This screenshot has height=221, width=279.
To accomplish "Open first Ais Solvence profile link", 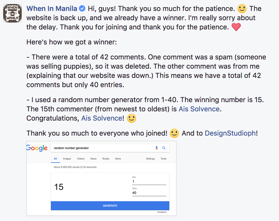I will tap(199, 109).
